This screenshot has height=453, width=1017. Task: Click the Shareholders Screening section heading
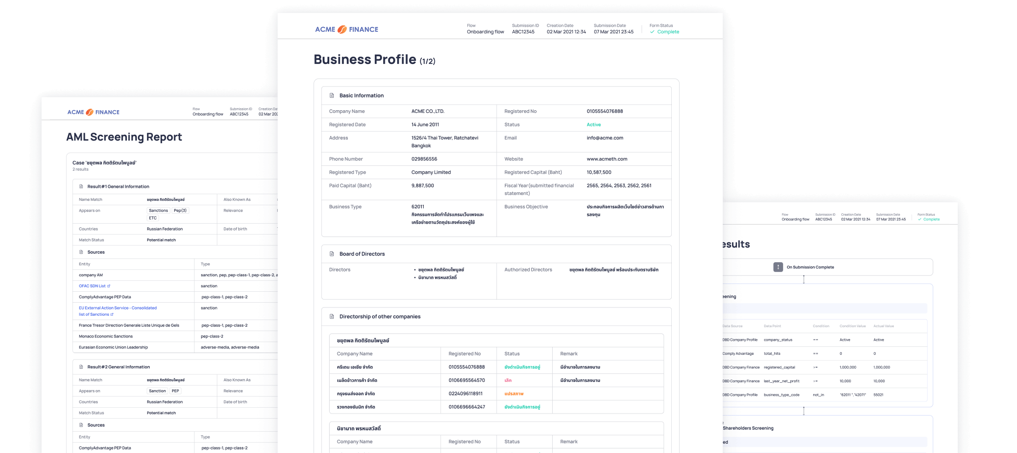tap(748, 428)
